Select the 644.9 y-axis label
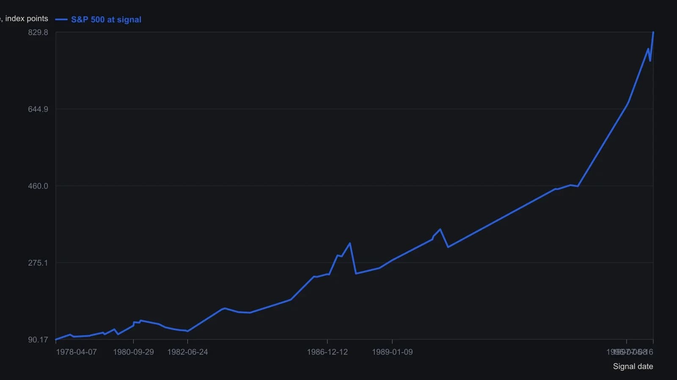677x380 pixels. click(x=38, y=109)
